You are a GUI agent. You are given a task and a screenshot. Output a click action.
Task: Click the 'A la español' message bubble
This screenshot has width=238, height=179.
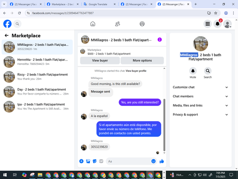click(x=99, y=116)
